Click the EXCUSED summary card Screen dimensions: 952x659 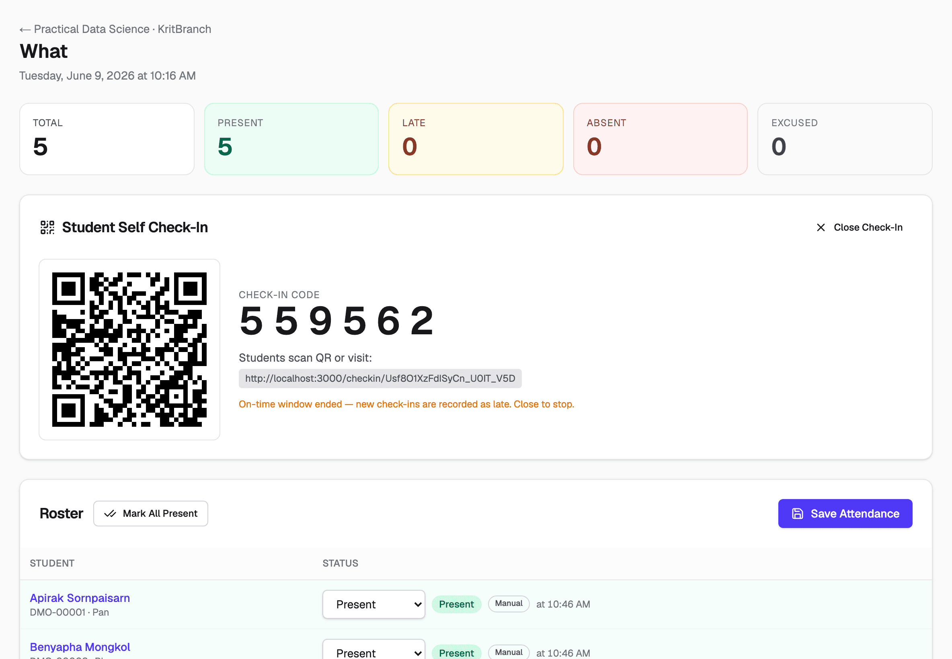[845, 139]
